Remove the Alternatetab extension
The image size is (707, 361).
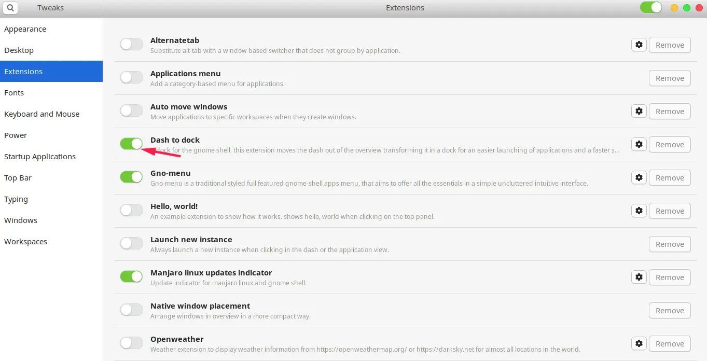(670, 45)
